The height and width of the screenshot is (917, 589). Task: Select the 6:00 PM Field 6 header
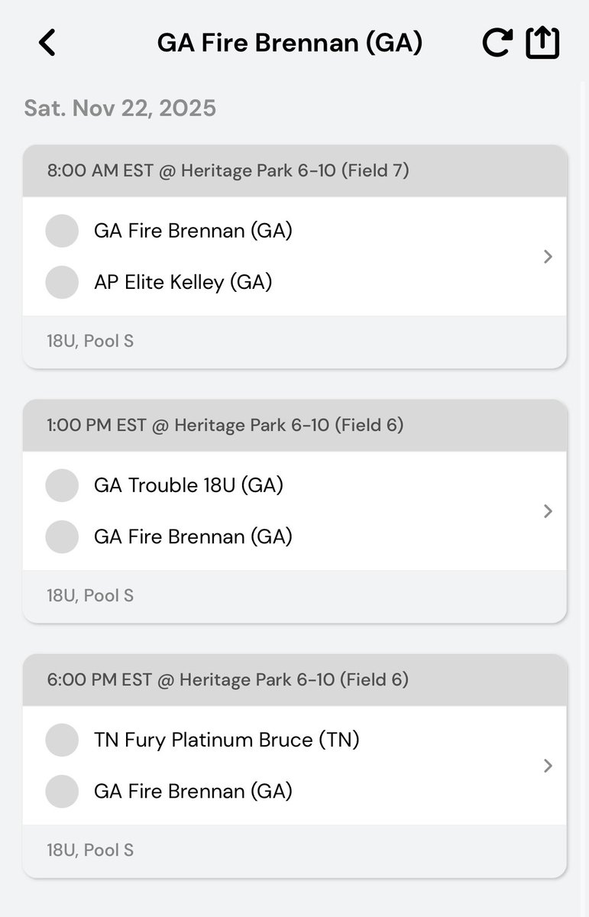click(x=228, y=679)
